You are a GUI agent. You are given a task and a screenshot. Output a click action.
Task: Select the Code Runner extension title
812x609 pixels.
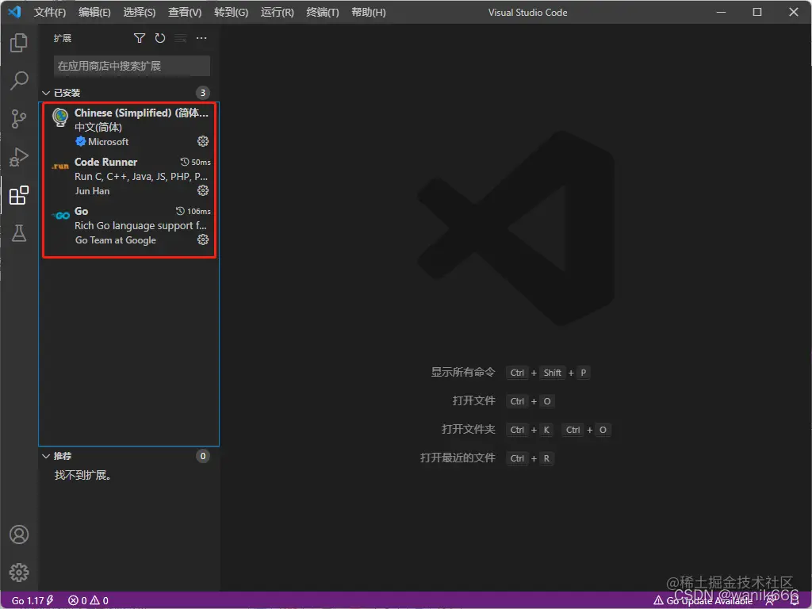pos(105,162)
